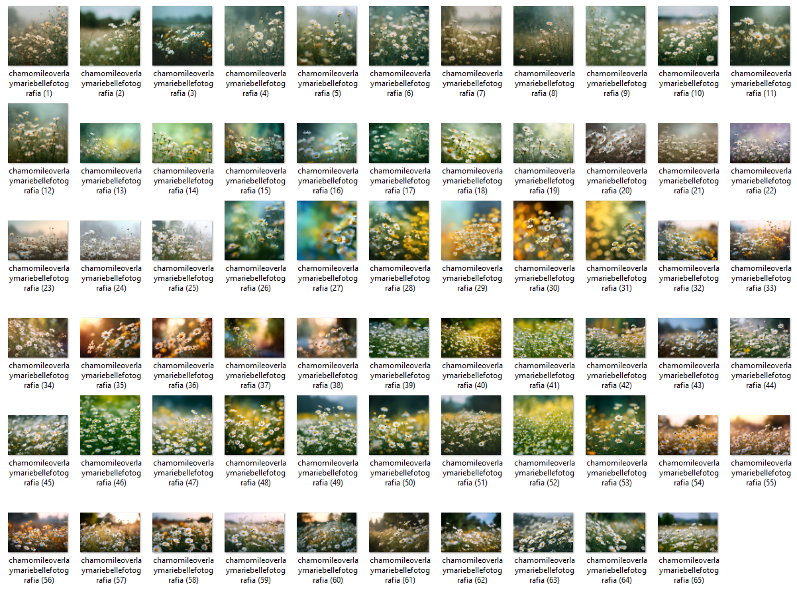The image size is (797, 598).
Task: Click the yellow bokeh image (31)
Action: pos(615,230)
